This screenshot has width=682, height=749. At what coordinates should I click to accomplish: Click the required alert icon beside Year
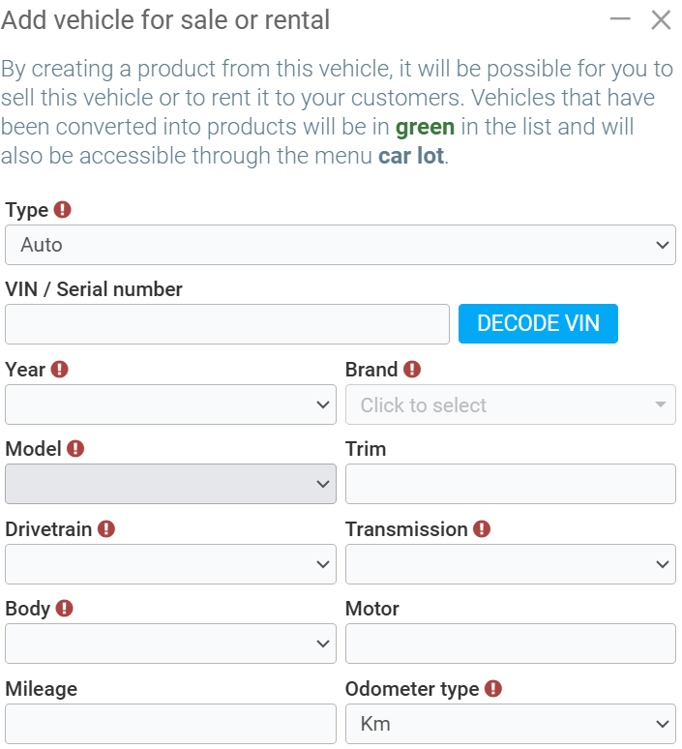coord(60,370)
